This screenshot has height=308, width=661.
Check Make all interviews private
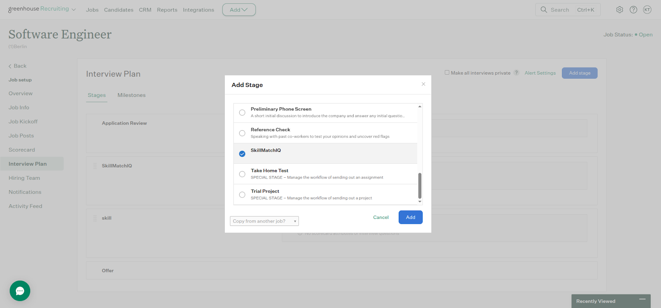[x=447, y=73]
